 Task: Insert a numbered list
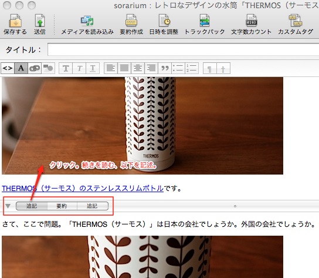192,68
